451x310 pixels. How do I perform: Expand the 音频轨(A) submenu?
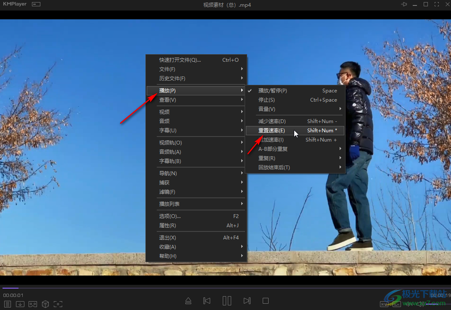click(x=197, y=152)
